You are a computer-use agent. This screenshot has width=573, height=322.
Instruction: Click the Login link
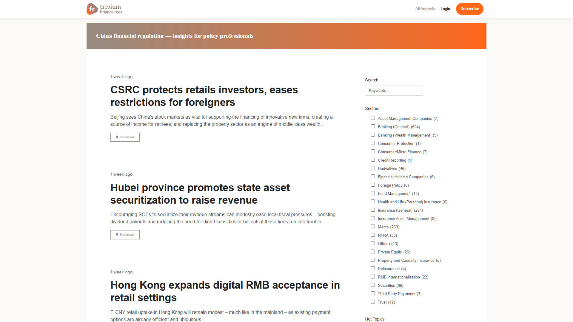(445, 9)
